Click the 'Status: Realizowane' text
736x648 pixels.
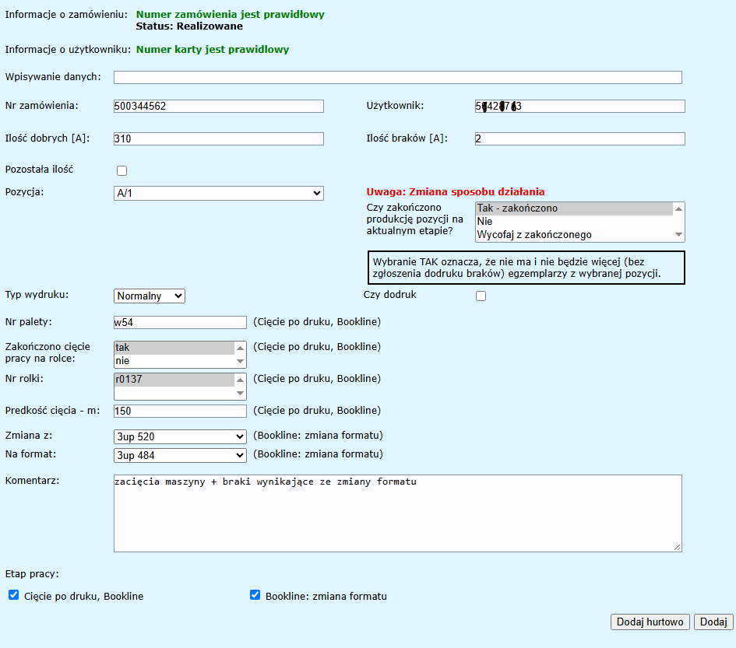[x=189, y=26]
